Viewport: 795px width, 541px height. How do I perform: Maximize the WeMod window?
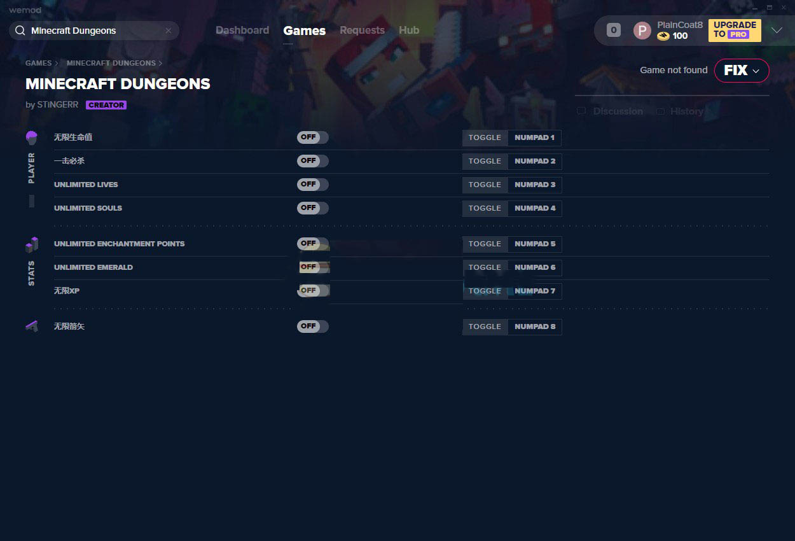pyautogui.click(x=770, y=8)
